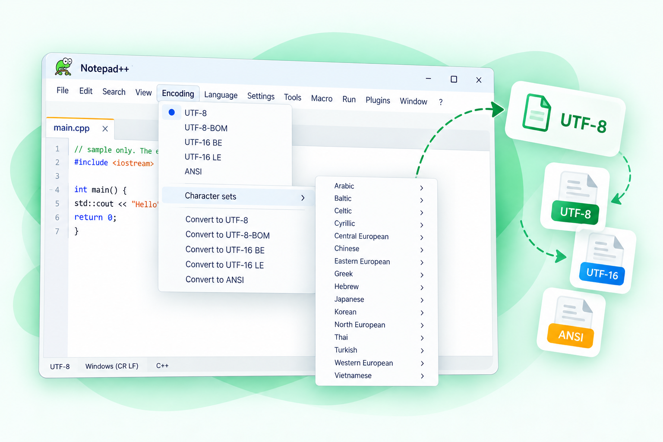663x442 pixels.
Task: Open the Plugins menu
Action: [x=378, y=101]
